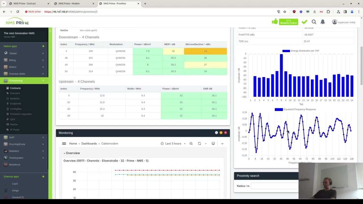Screen dimensions: 363x204
Task: Expand the Global menu
Action: [24, 53]
